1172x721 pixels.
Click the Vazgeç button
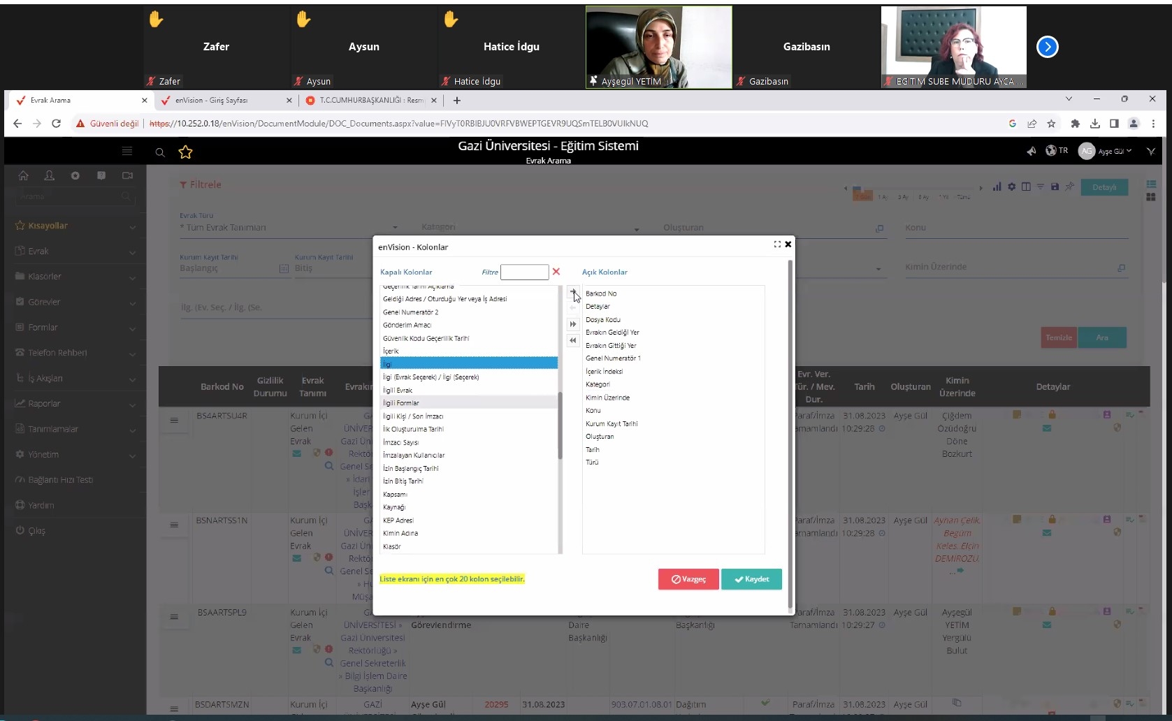pyautogui.click(x=688, y=579)
